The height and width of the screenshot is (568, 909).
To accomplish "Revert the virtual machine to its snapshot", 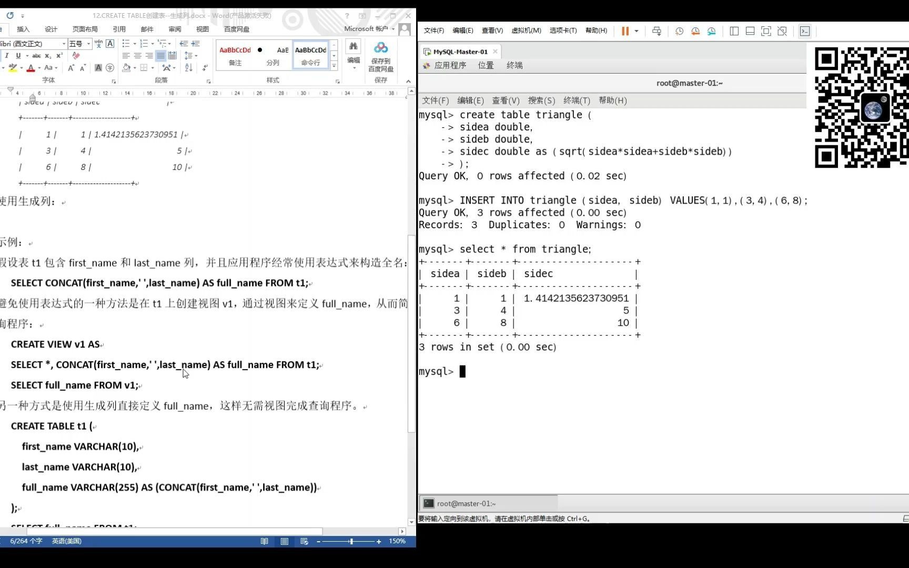I will [695, 31].
